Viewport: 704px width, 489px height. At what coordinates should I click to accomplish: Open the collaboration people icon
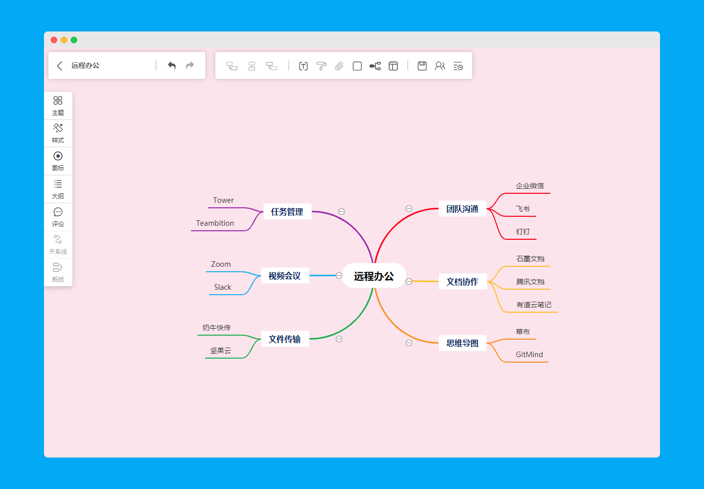tap(440, 65)
